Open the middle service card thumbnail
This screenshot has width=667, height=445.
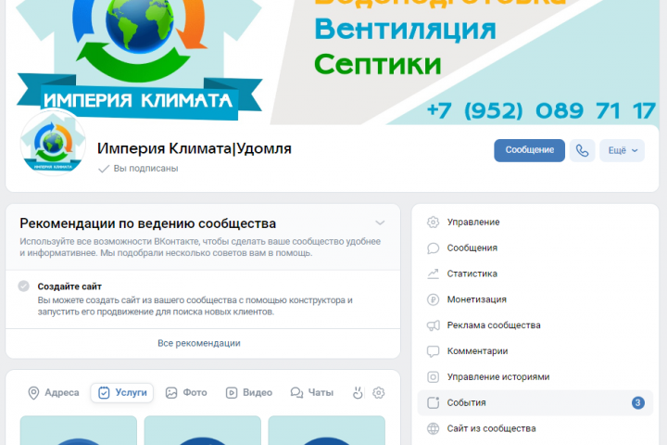tap(203, 430)
